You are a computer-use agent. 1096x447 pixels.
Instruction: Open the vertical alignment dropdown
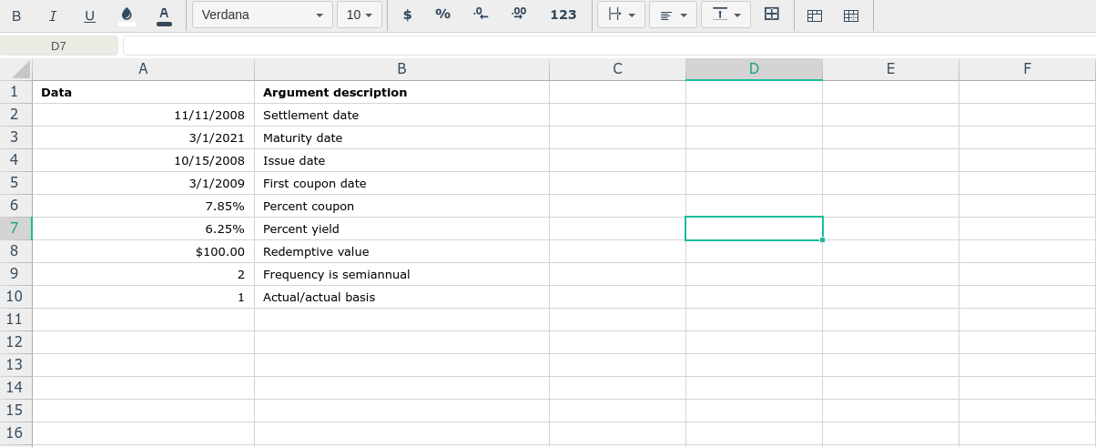(x=726, y=15)
